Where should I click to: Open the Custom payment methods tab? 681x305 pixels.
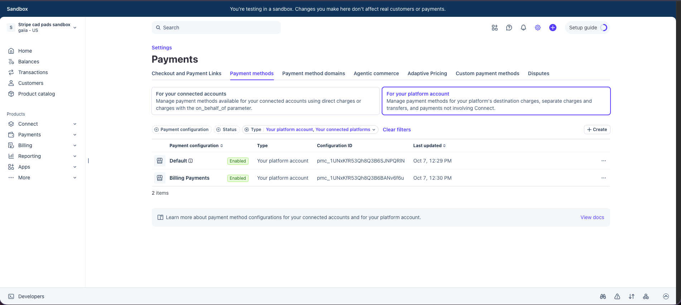pyautogui.click(x=487, y=73)
